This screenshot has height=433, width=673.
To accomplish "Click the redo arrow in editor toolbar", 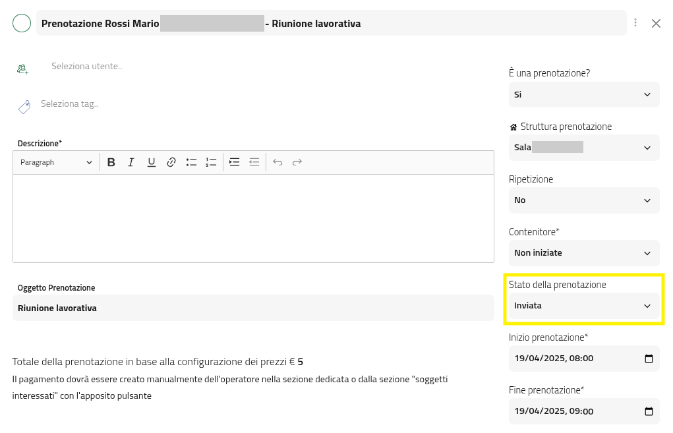I will [297, 162].
